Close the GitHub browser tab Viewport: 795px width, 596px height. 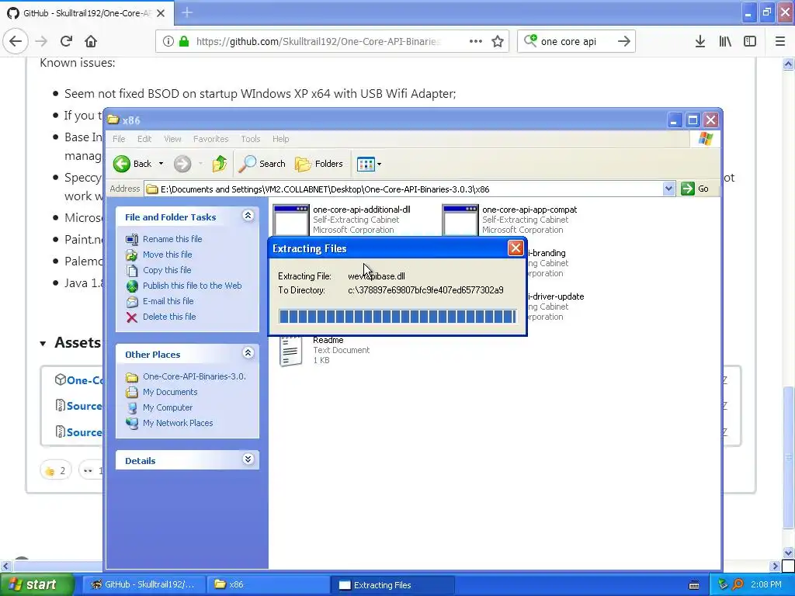pyautogui.click(x=161, y=13)
